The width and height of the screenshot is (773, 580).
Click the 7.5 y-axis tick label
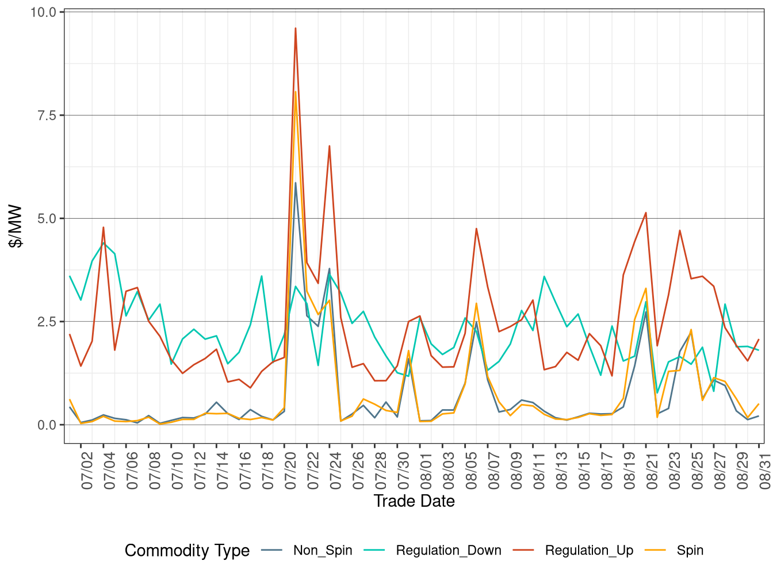(x=47, y=116)
